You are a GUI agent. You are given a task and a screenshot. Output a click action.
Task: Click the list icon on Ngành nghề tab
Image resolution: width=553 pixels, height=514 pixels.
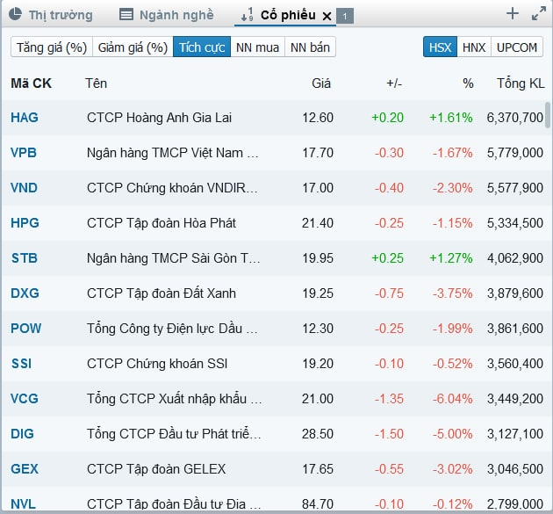click(x=126, y=15)
